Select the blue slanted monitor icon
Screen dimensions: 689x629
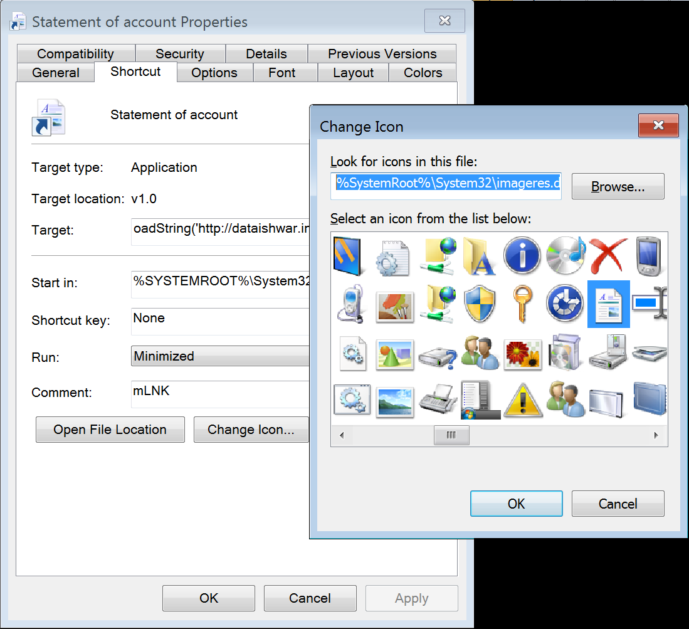(347, 256)
